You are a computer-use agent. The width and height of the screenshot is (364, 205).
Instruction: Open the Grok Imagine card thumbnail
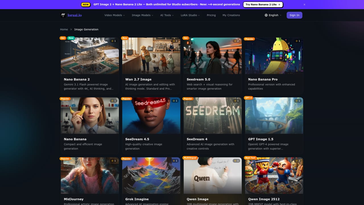click(151, 176)
